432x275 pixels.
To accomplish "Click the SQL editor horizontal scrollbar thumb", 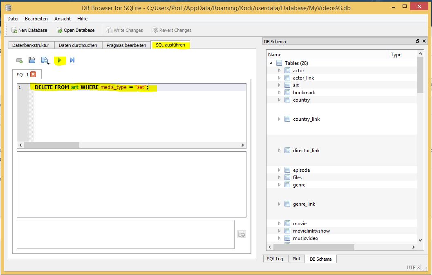I will click(x=51, y=145).
